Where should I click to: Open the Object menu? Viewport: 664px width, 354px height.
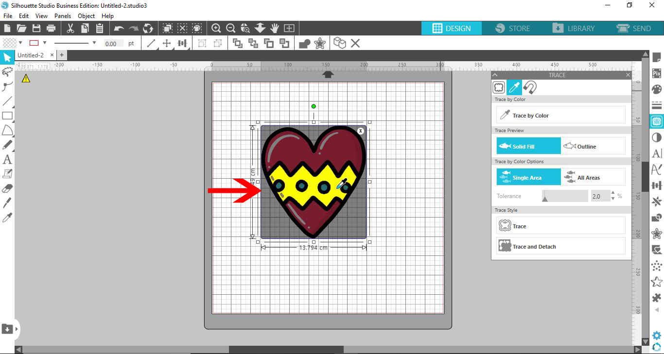pos(87,16)
